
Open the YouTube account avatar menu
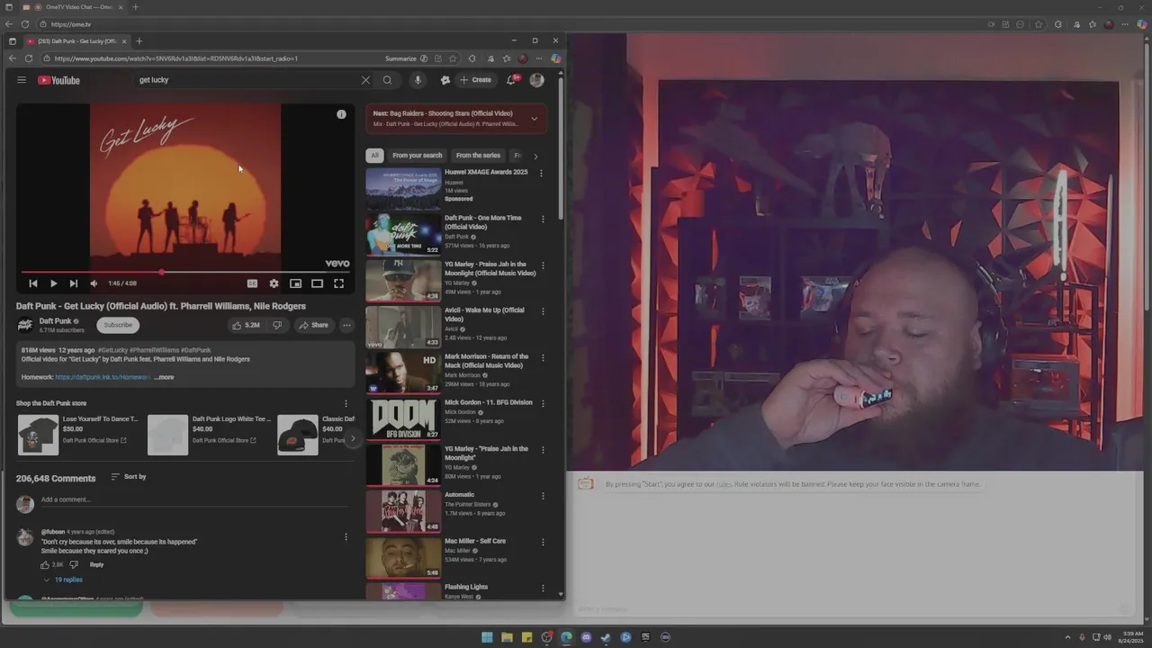pos(536,80)
